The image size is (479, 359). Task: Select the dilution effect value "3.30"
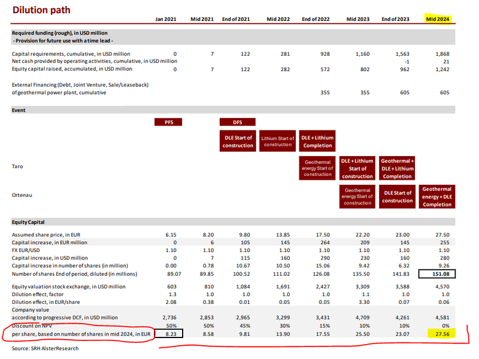click(x=364, y=302)
